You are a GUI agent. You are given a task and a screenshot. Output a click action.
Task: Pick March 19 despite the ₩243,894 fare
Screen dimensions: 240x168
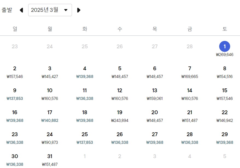point(120,115)
